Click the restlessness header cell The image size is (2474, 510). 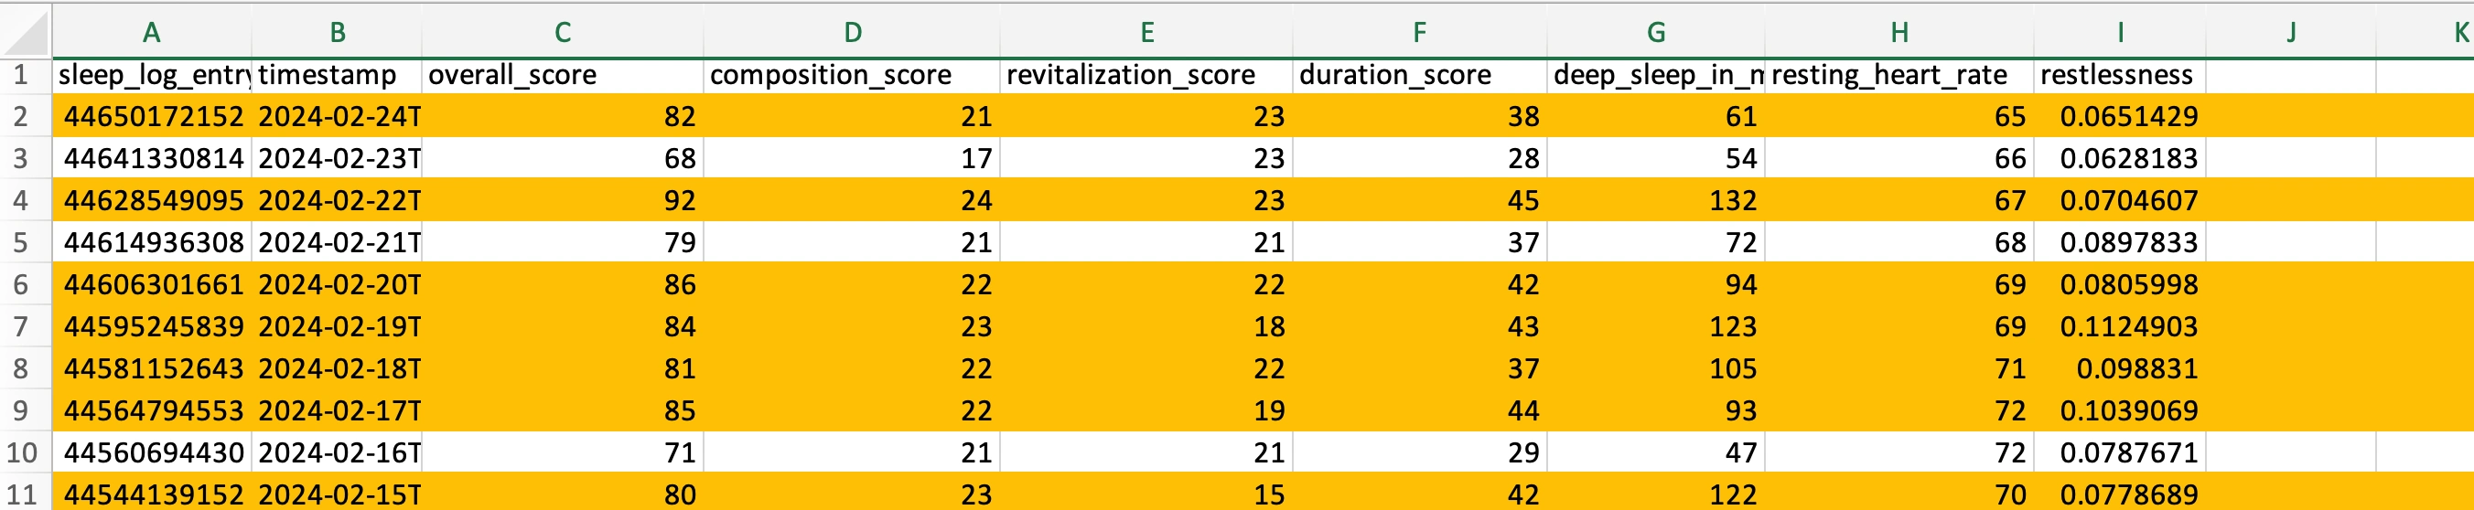[2120, 75]
